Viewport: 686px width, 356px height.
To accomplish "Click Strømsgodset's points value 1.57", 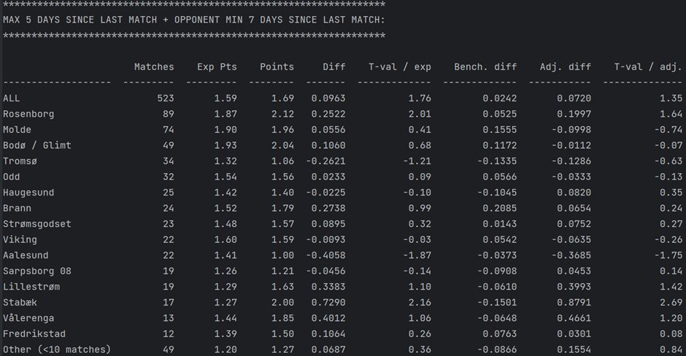I will coord(282,225).
